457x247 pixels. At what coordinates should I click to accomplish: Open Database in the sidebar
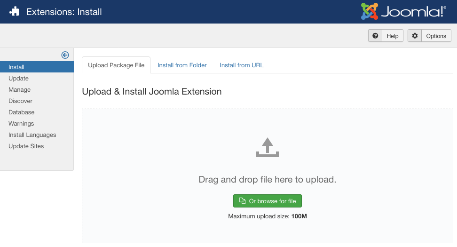[21, 112]
